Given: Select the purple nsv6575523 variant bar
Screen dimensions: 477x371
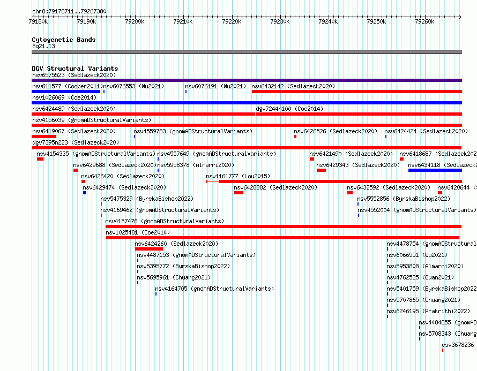Looking at the screenshot, I should click(x=247, y=80).
